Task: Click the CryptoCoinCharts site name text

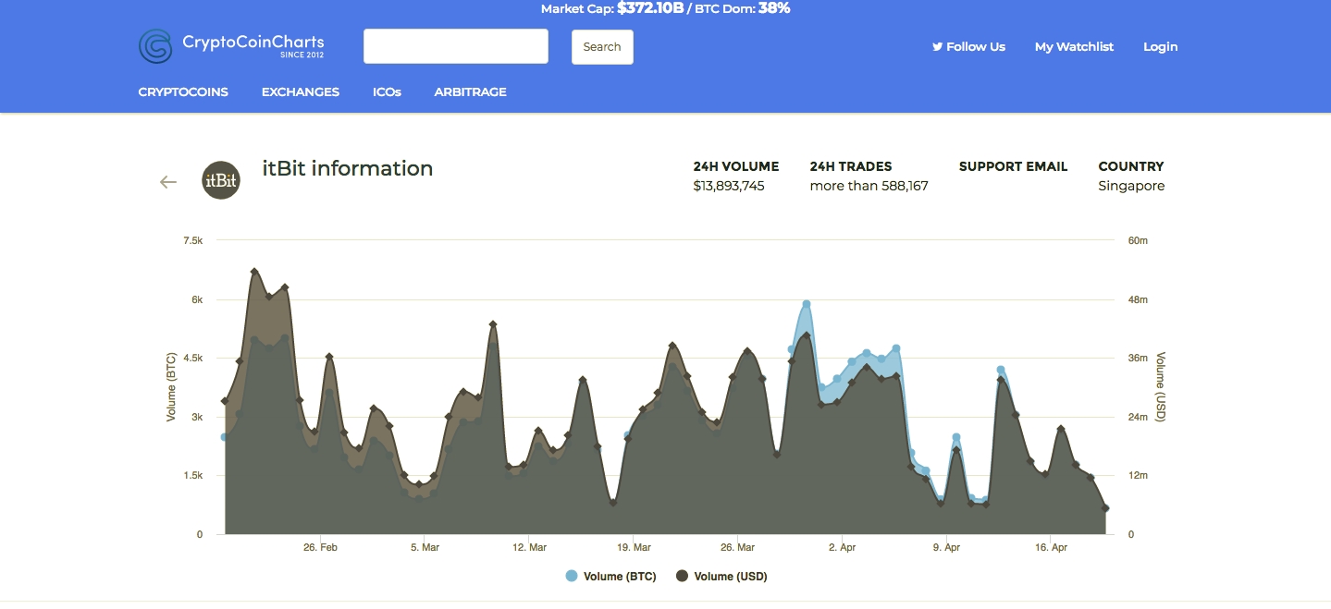Action: point(253,42)
